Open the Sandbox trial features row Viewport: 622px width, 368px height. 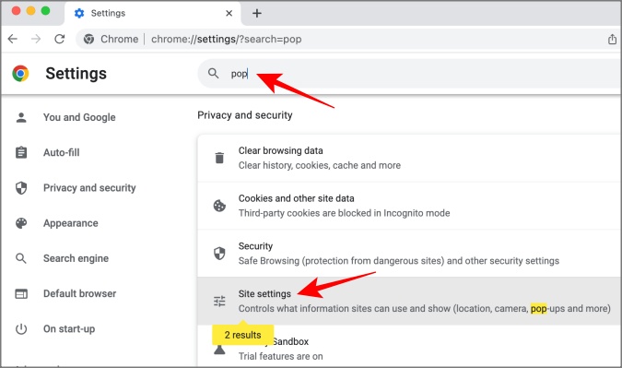(x=409, y=347)
